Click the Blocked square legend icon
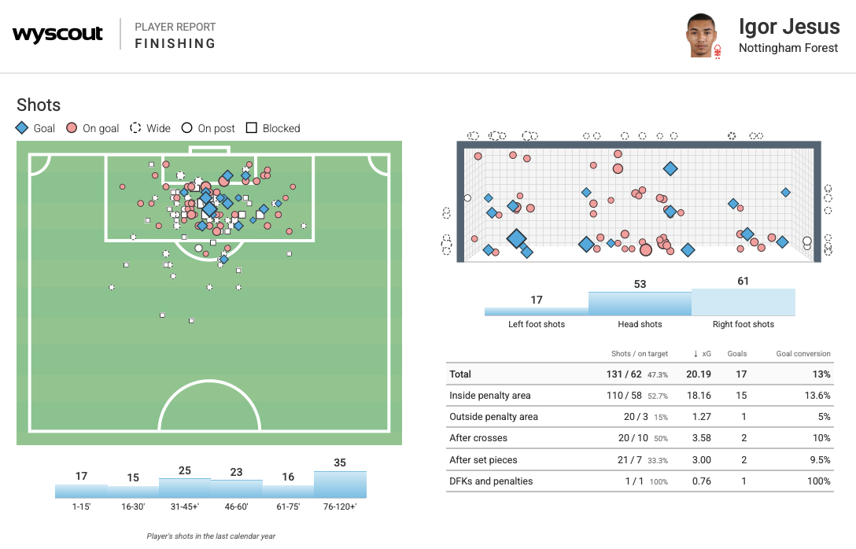The height and width of the screenshot is (549, 856). click(252, 128)
